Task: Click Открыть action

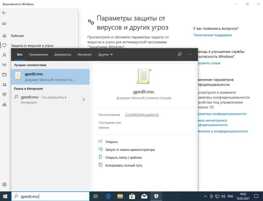Action: point(112,142)
